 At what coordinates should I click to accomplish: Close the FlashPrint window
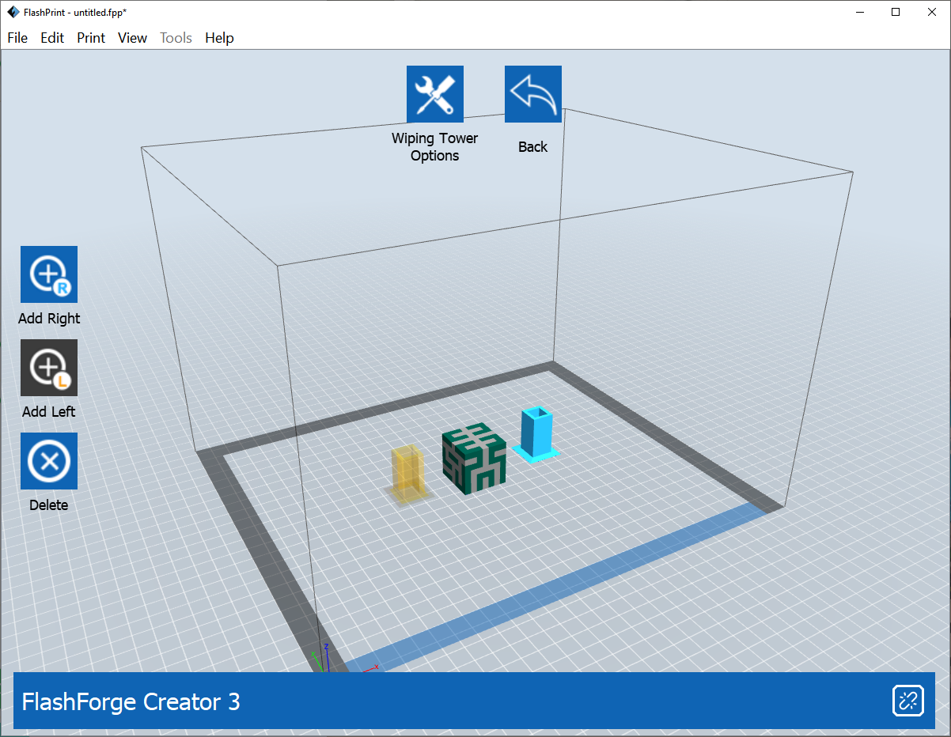click(932, 12)
